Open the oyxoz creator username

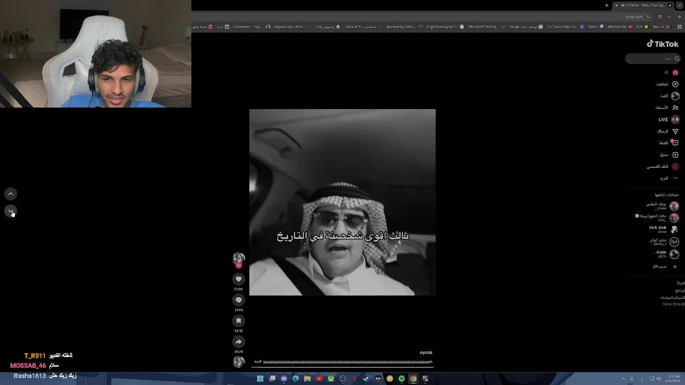click(x=426, y=353)
